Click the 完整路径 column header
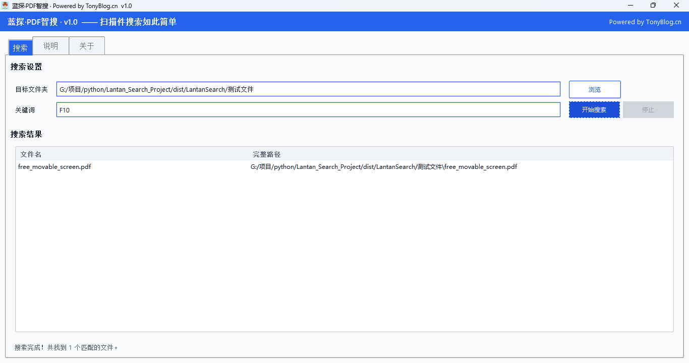Image resolution: width=689 pixels, height=363 pixels. [x=267, y=154]
